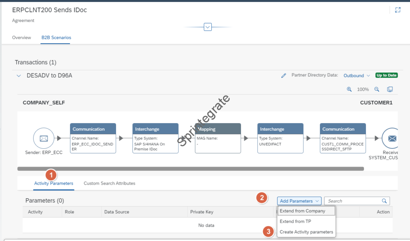Collapse the DESADV to D96A transaction
Image resolution: width=410 pixels, height=241 pixels.
pyautogui.click(x=18, y=76)
